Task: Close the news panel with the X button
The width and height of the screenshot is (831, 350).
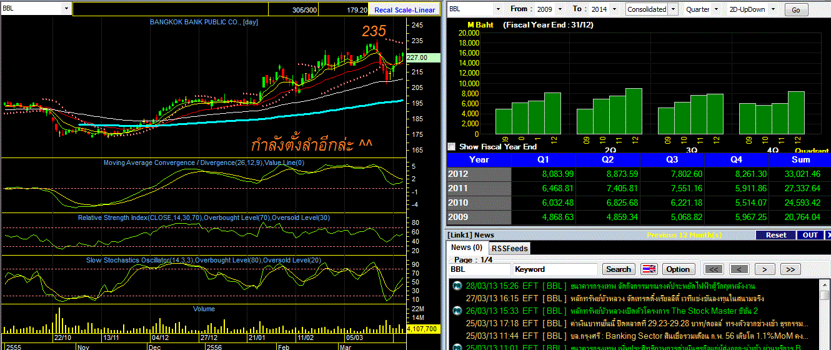Action: click(828, 235)
